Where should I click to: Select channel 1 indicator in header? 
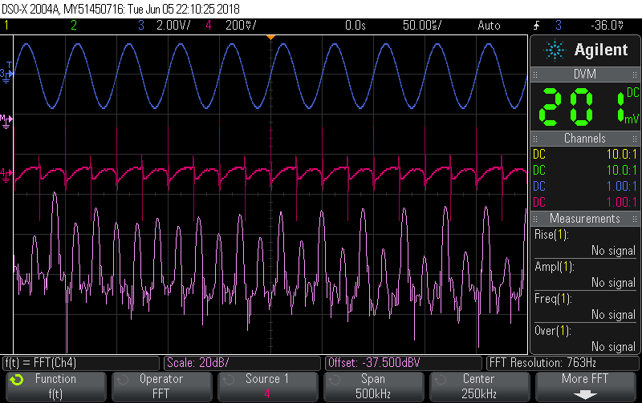[6, 26]
